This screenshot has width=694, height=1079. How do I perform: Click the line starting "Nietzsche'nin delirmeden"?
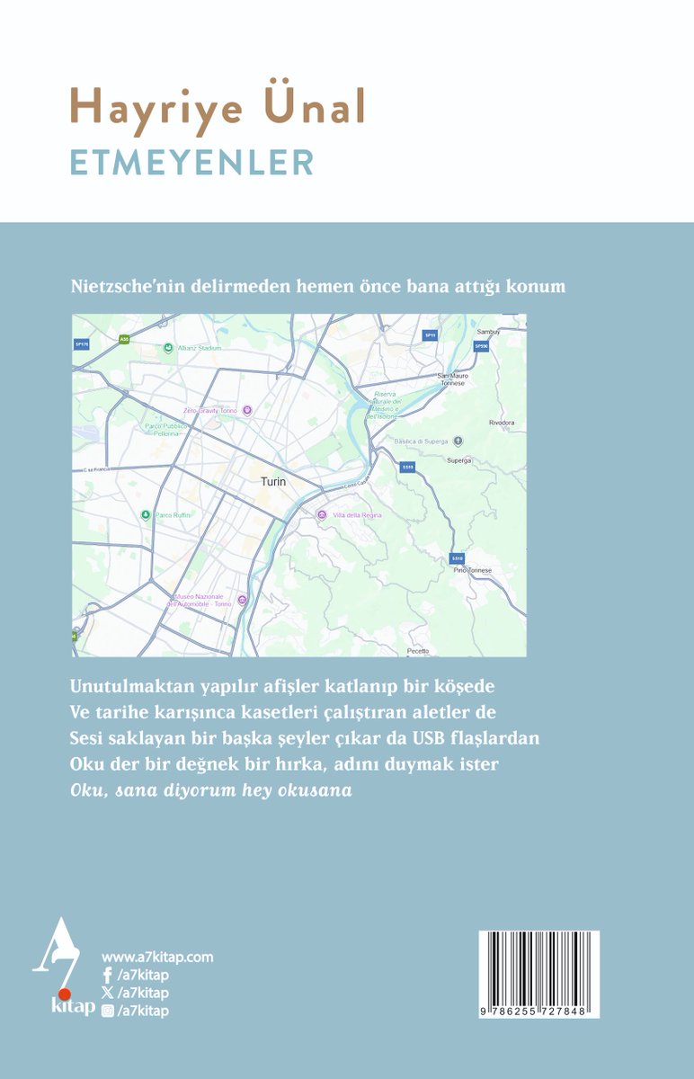pos(317,287)
